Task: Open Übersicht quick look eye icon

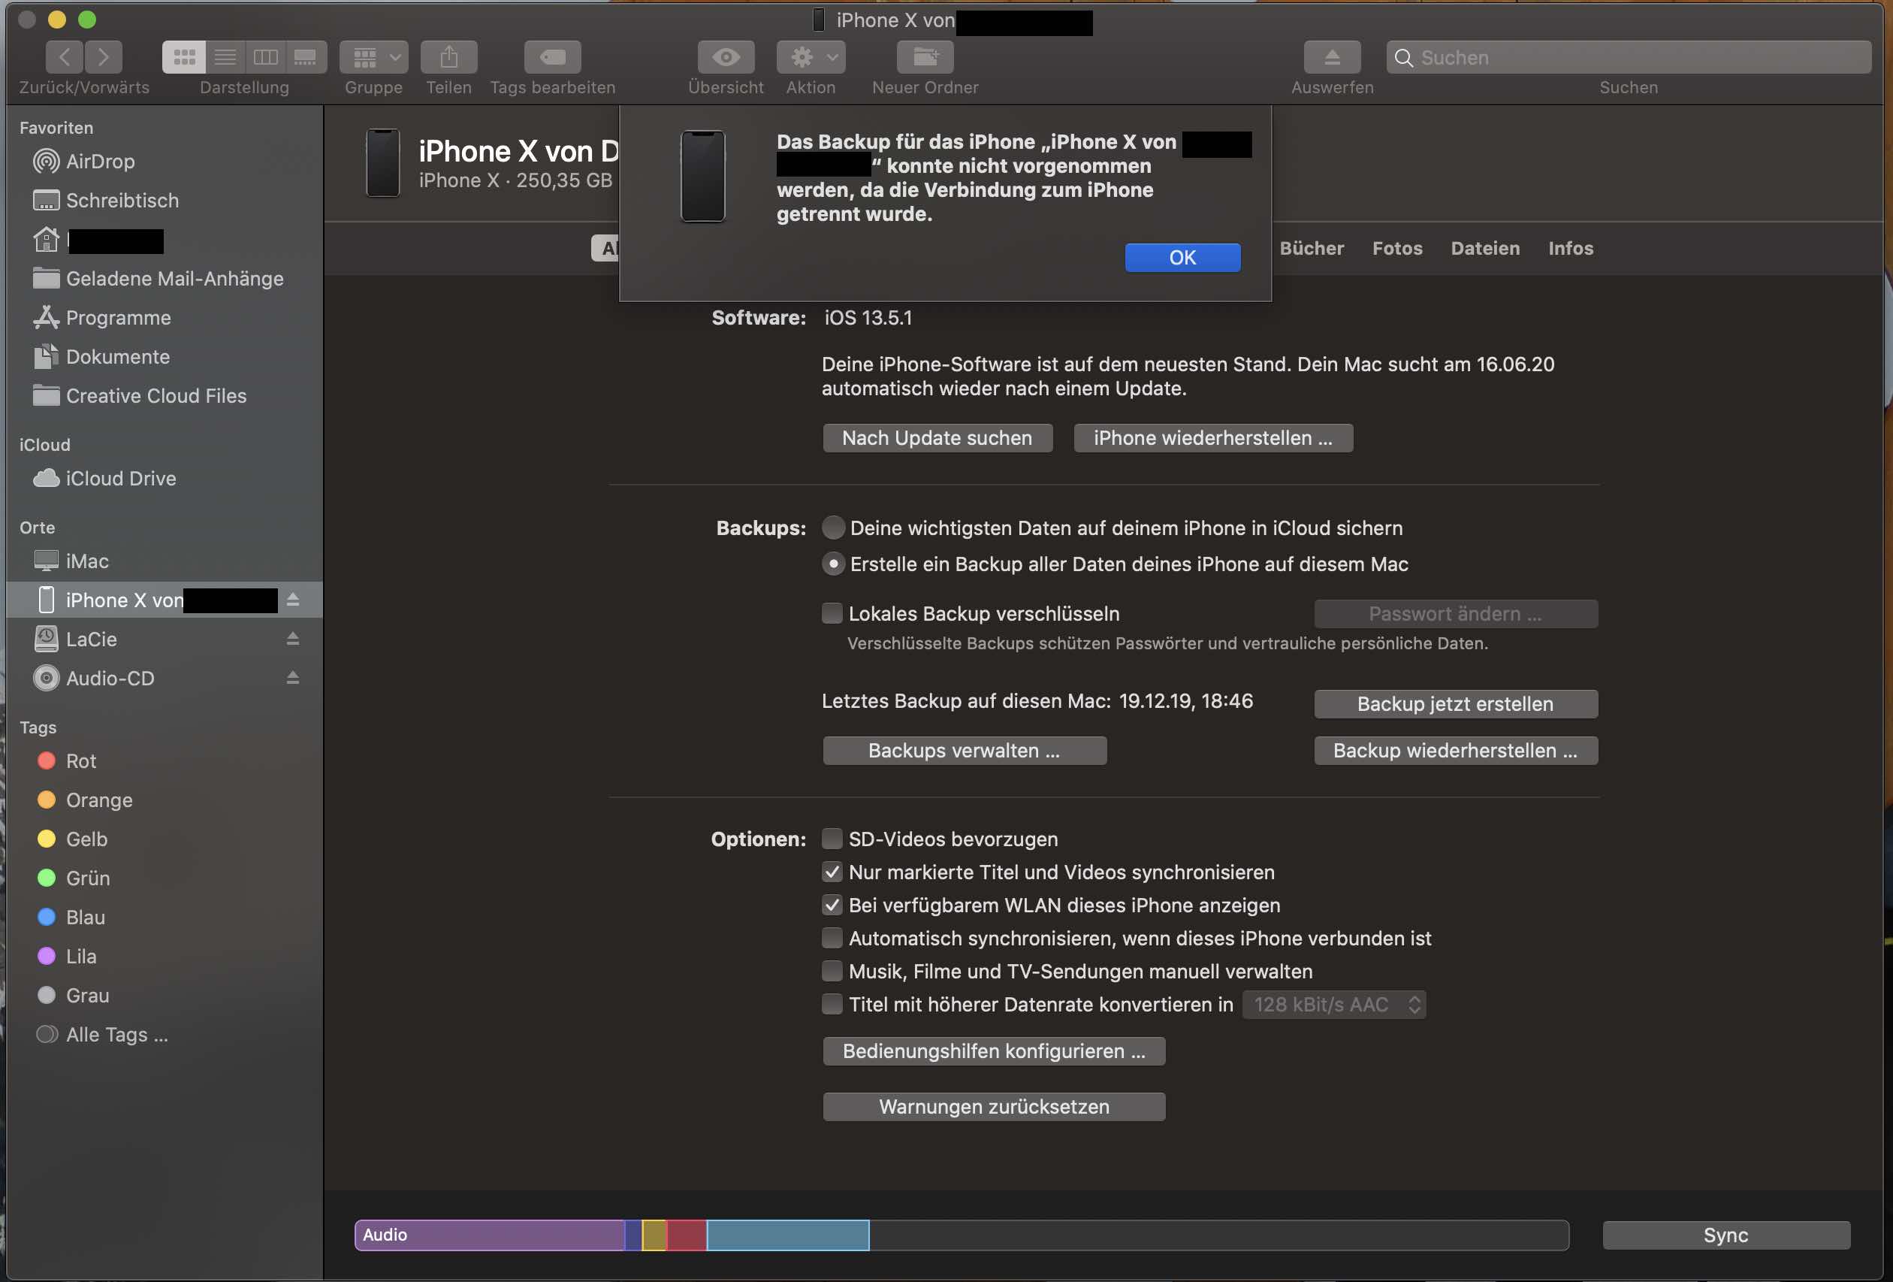Action: (725, 57)
